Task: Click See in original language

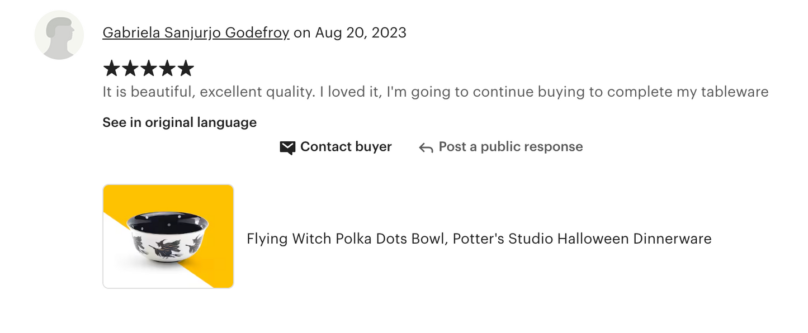Action: point(179,122)
